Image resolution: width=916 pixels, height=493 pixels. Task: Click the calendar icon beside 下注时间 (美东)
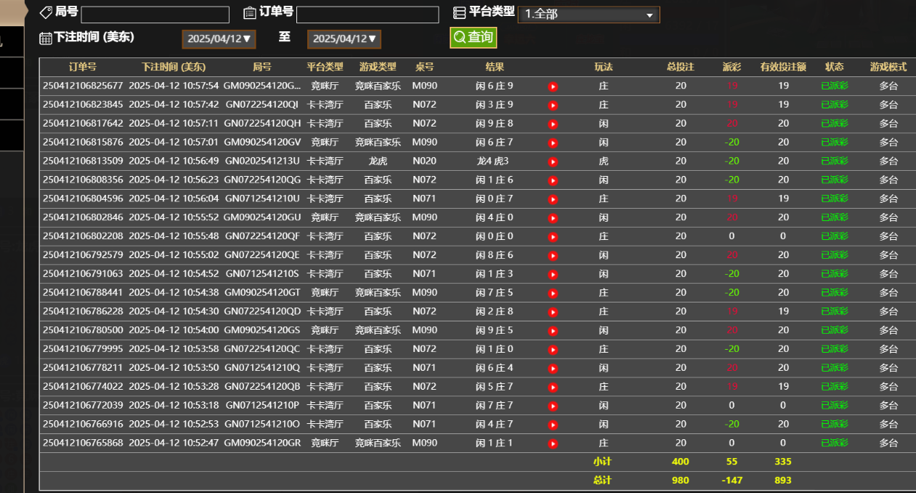coord(46,38)
